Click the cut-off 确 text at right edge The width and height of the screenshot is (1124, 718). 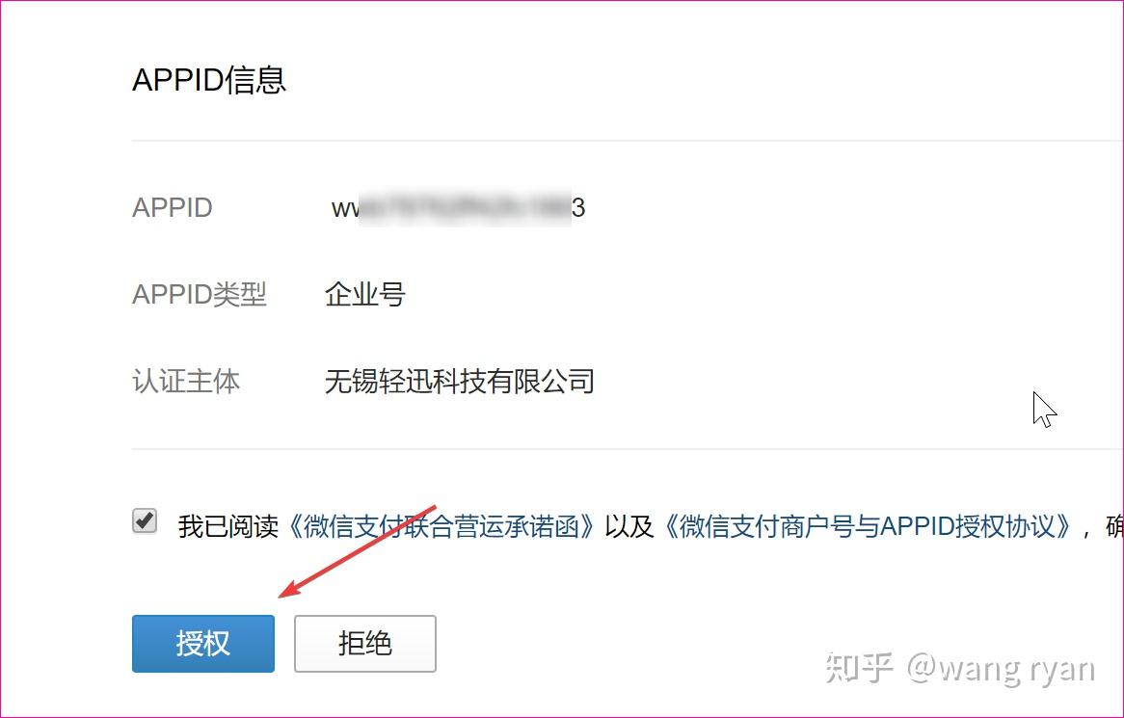point(1114,526)
